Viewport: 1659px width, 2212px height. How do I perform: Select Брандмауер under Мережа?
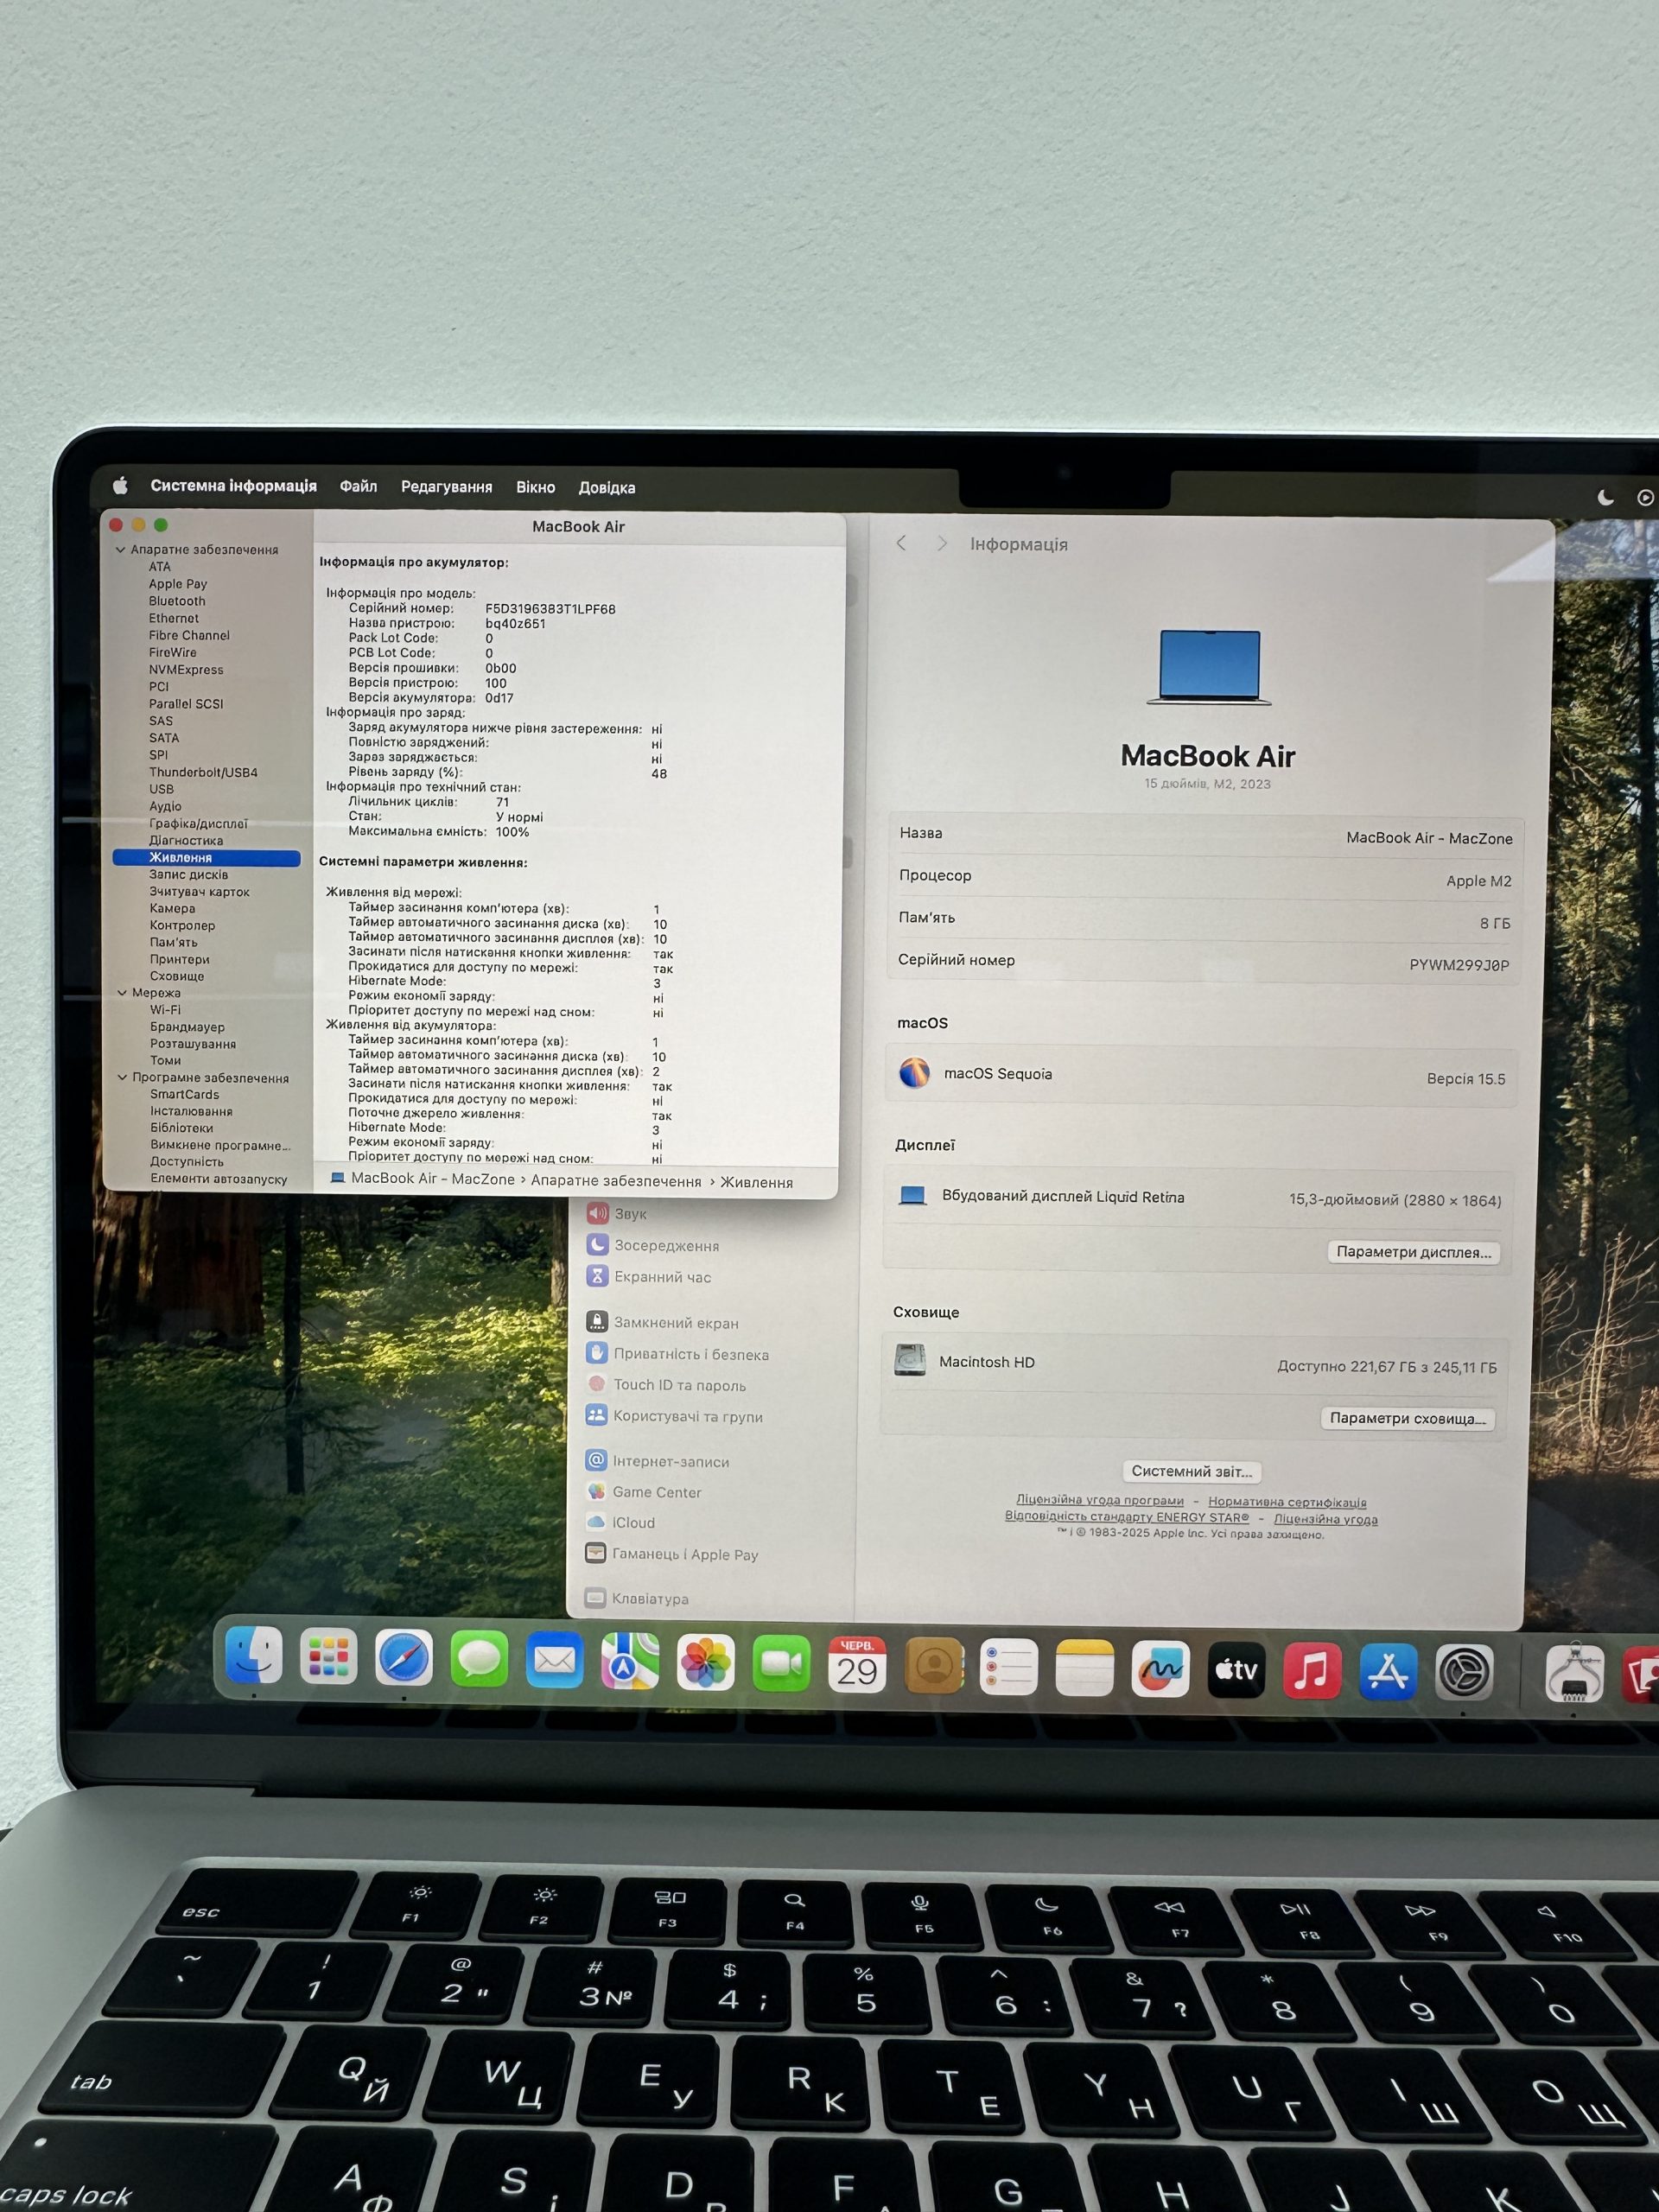pos(187,1027)
